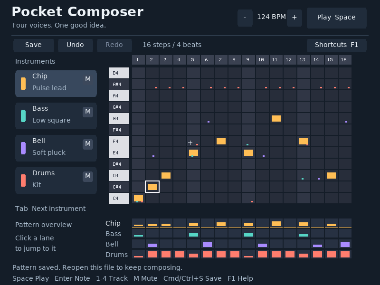This screenshot has width=380, height=285.
Task: Click the D4 note at step 15
Action: click(x=331, y=175)
